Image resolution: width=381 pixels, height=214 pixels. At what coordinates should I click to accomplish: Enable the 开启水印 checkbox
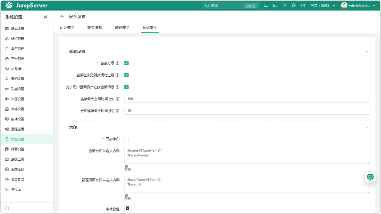(126, 139)
